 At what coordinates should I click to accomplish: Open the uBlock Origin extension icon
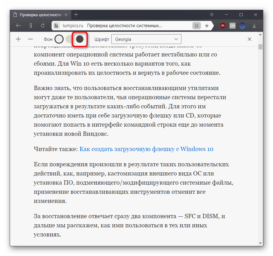[x=223, y=26]
